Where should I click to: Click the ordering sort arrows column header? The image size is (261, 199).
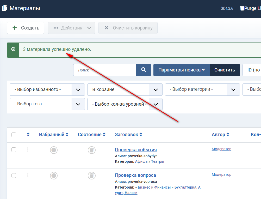coord(28,135)
